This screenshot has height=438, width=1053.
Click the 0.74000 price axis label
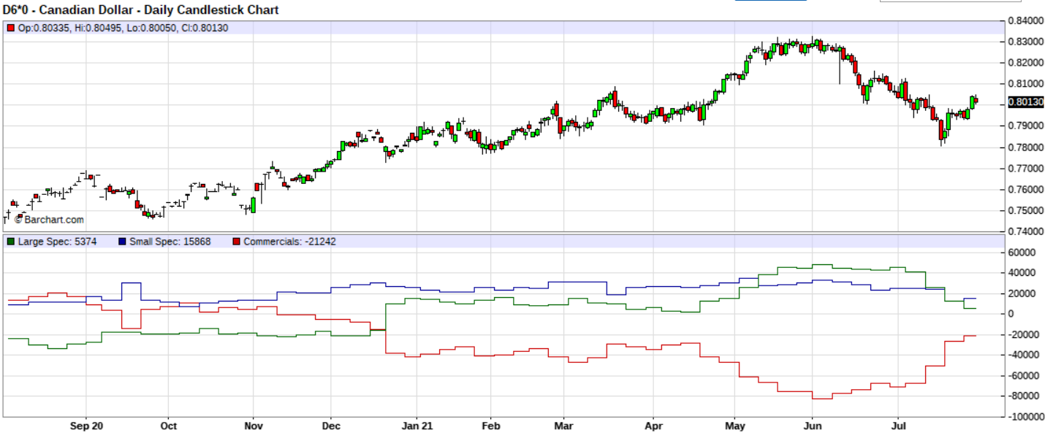coord(1027,232)
